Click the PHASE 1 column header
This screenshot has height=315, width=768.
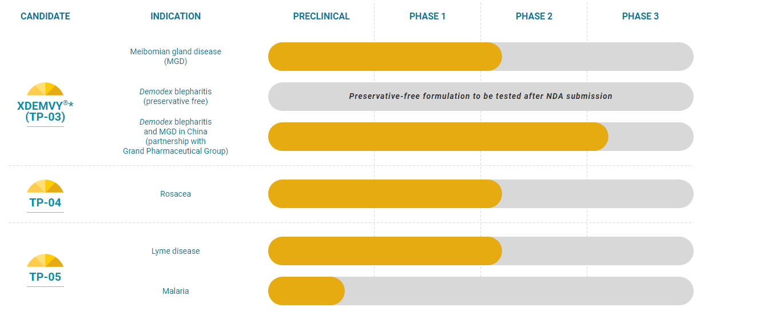click(427, 16)
